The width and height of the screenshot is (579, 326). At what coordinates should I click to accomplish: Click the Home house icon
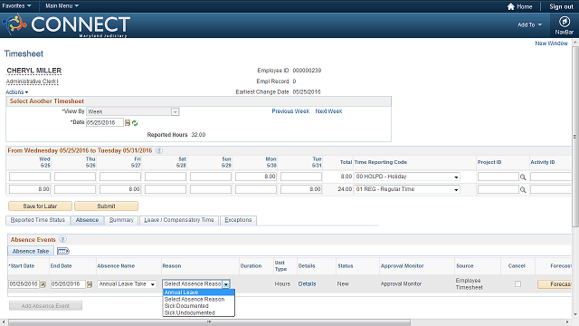510,6
